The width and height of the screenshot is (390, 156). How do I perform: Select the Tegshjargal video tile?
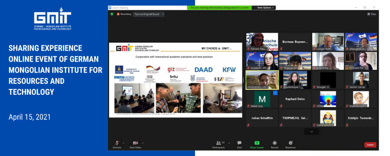(x=295, y=61)
